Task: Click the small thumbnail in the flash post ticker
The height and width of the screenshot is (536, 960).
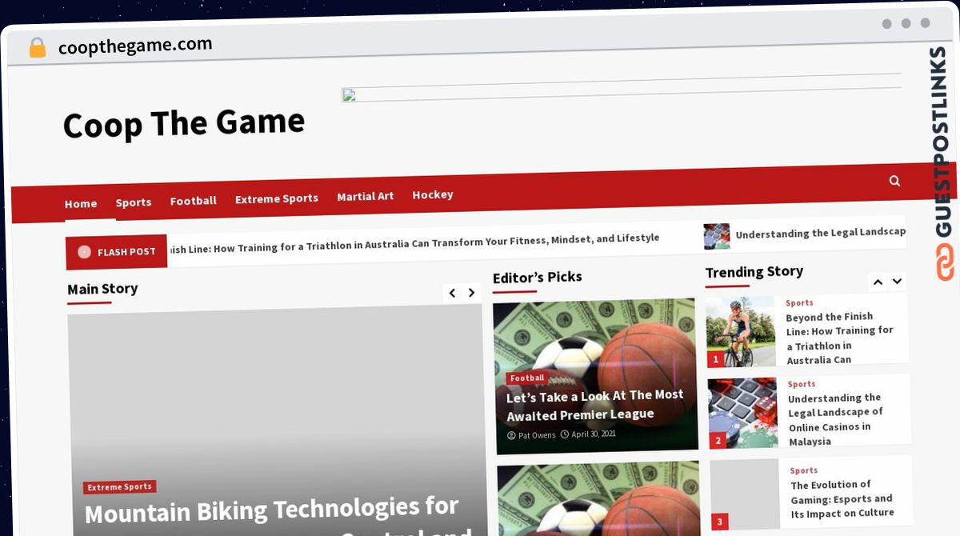Action: (x=717, y=237)
